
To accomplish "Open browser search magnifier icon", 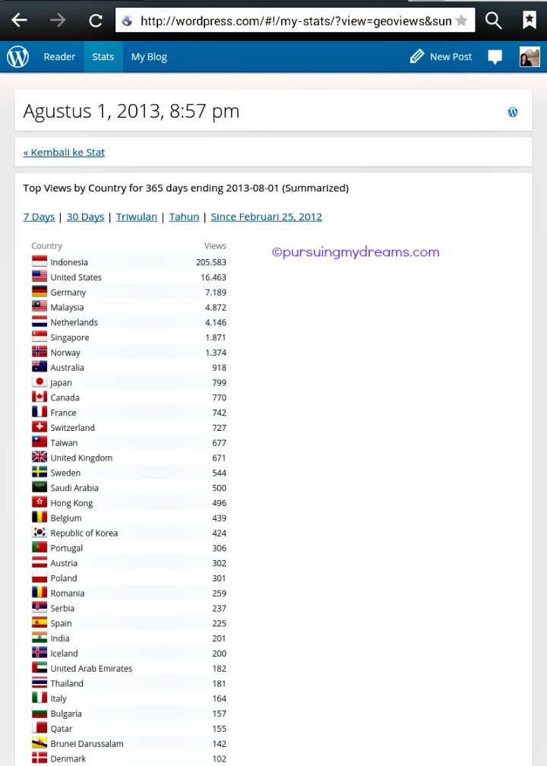I will point(494,21).
